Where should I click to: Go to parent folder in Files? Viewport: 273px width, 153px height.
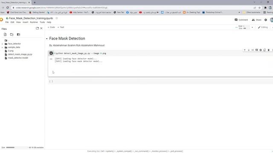[6, 40]
